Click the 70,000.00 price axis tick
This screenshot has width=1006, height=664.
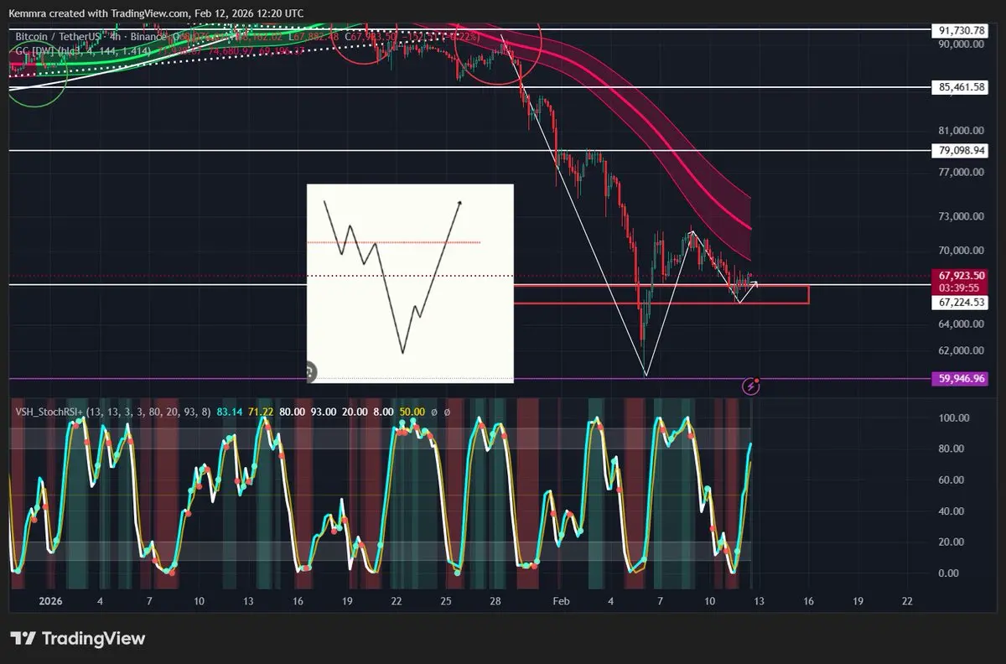coord(961,251)
